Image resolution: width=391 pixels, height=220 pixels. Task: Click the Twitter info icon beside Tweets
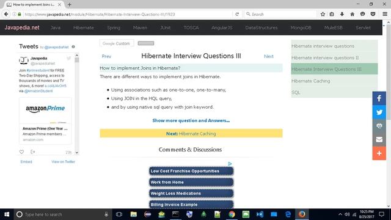tap(73, 46)
